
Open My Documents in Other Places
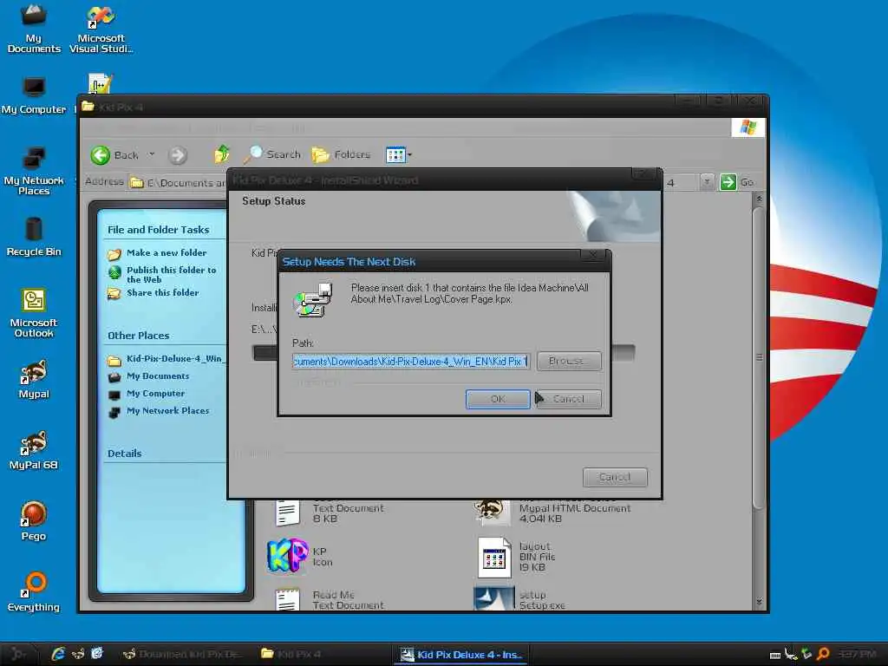tap(158, 376)
